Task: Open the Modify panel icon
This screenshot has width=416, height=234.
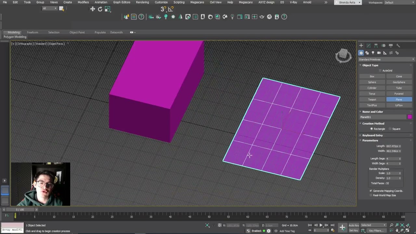Action: click(x=369, y=45)
